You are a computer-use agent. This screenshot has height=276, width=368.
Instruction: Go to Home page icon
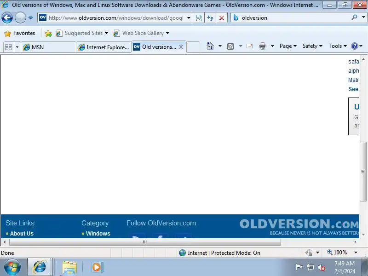point(210,46)
